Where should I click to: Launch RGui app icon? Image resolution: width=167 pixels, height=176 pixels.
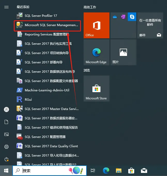click(x=19, y=99)
